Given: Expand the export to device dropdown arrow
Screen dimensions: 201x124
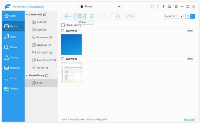Looking at the screenshot, I should click(83, 16).
